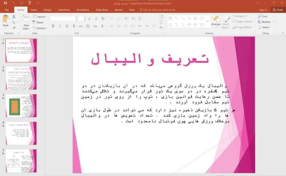Click the Undo arrow in the title bar

click(14, 3)
